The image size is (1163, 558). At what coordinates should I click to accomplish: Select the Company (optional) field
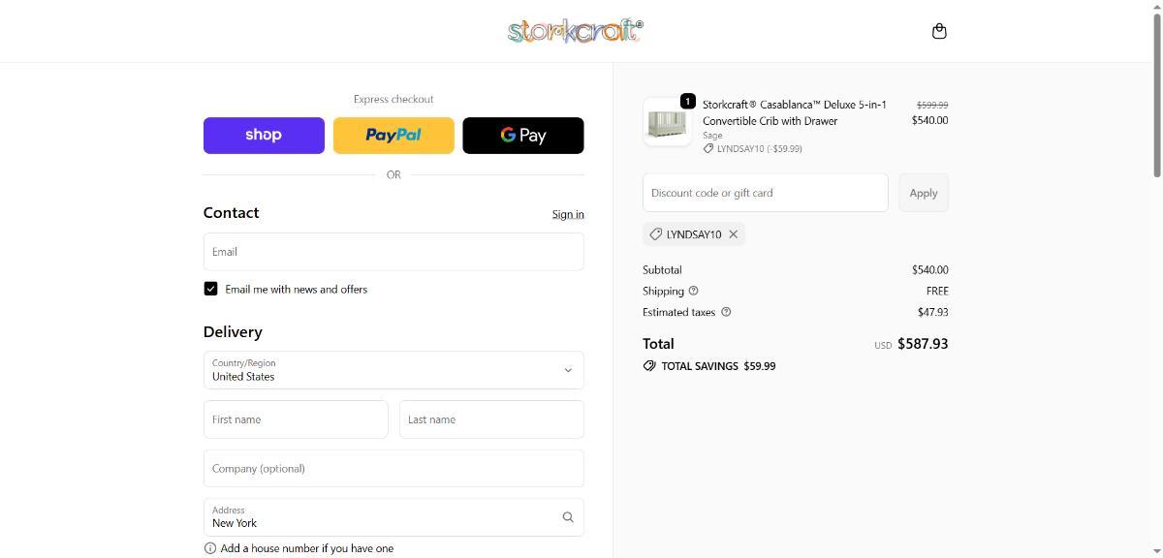coord(393,468)
